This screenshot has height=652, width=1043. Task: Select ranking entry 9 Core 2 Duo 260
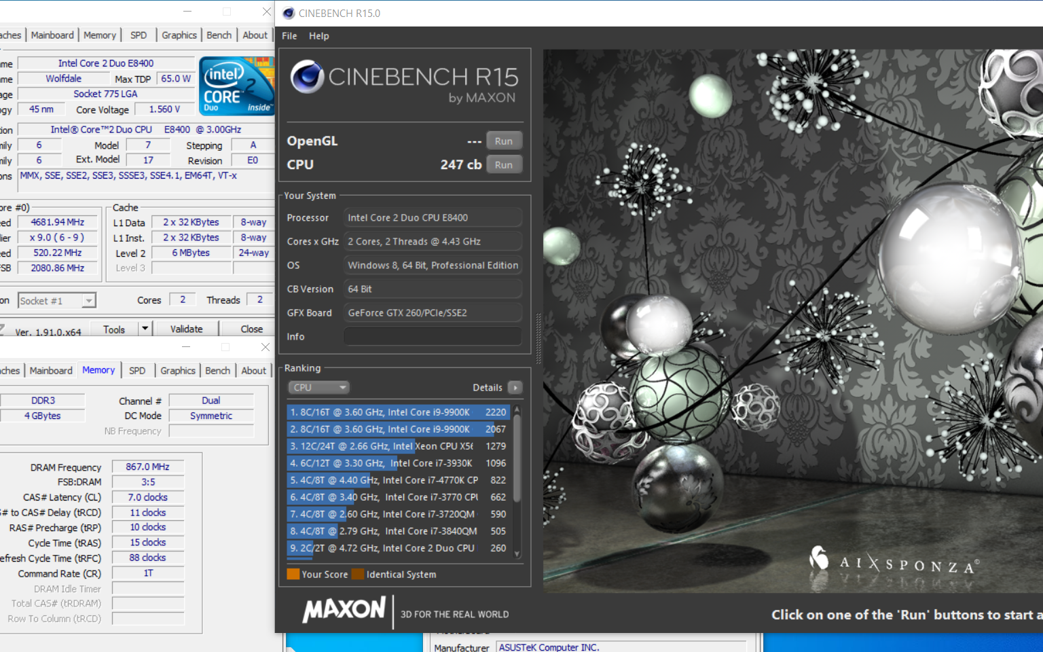[x=399, y=548]
